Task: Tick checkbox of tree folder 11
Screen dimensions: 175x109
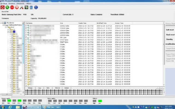Action: 10,30
